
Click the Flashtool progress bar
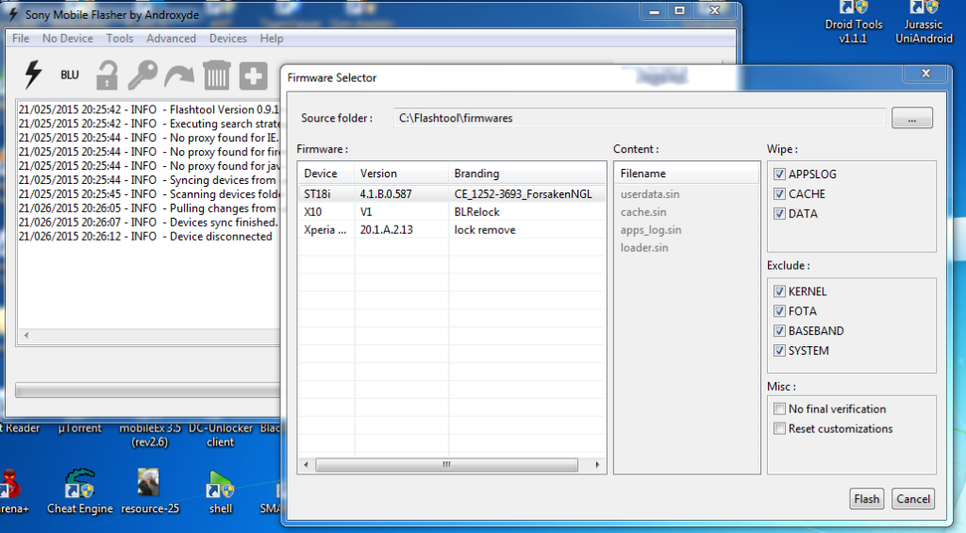[x=147, y=390]
